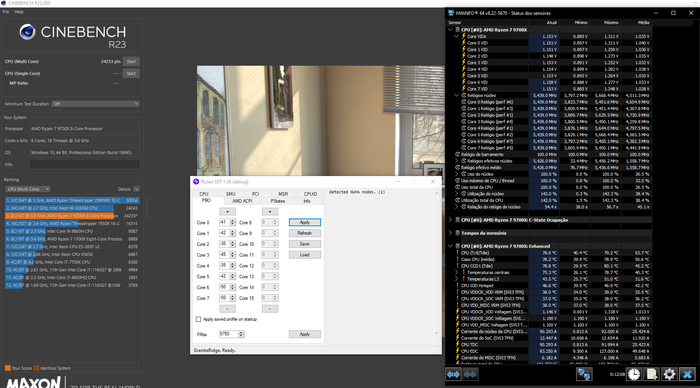700x388 pixels.
Task: Open the ranking Details dropdown arrow
Action: [136, 189]
